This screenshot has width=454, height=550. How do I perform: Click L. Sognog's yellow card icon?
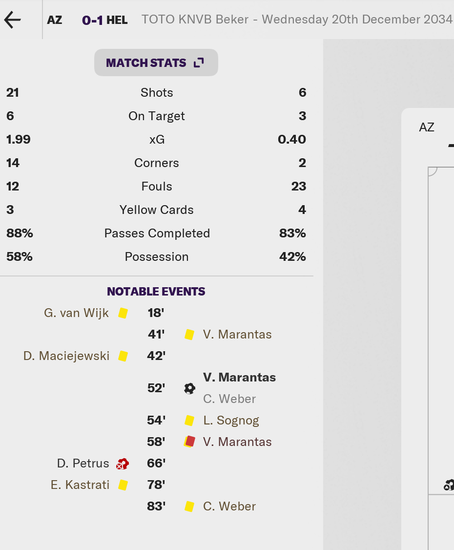click(x=189, y=420)
